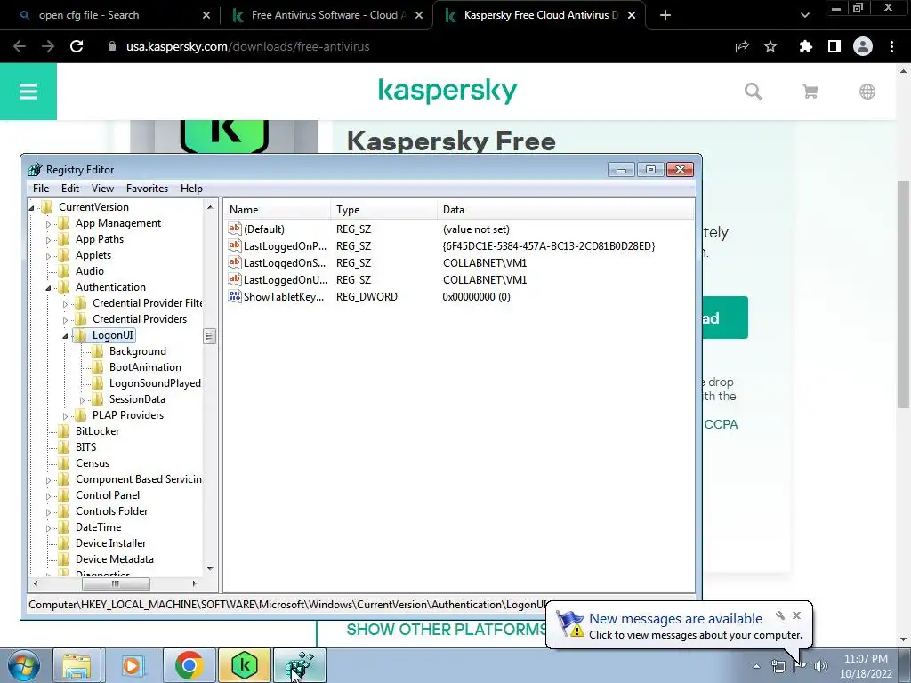The image size is (911, 683).
Task: Open Chrome extensions puzzle icon
Action: pyautogui.click(x=805, y=46)
